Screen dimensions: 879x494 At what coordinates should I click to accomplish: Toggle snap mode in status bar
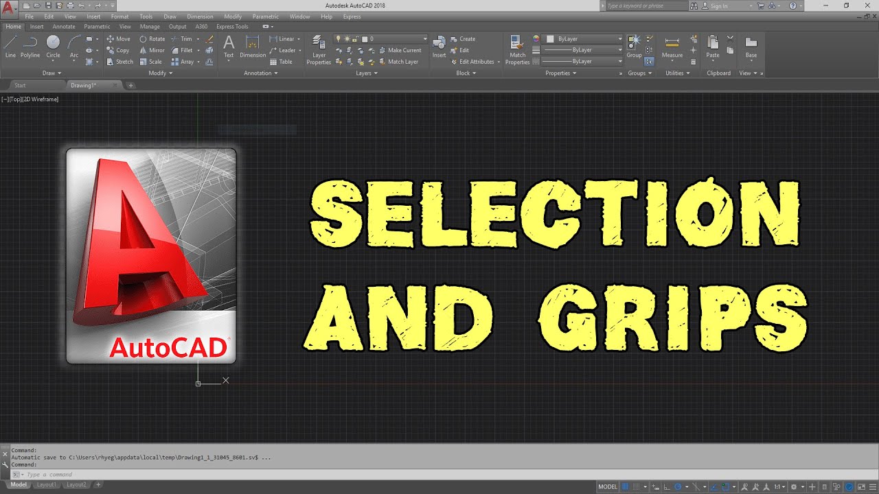pyautogui.click(x=637, y=486)
